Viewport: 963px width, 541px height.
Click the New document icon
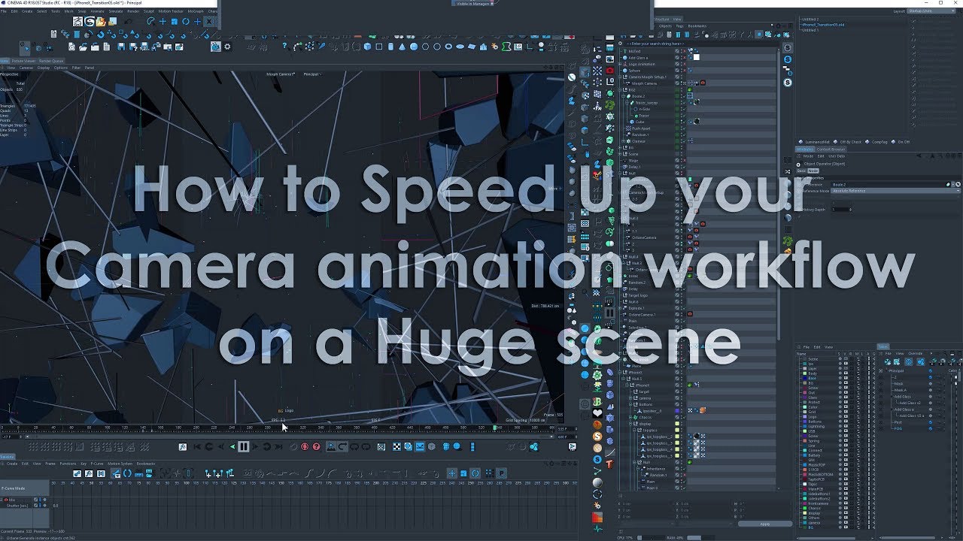(71, 47)
